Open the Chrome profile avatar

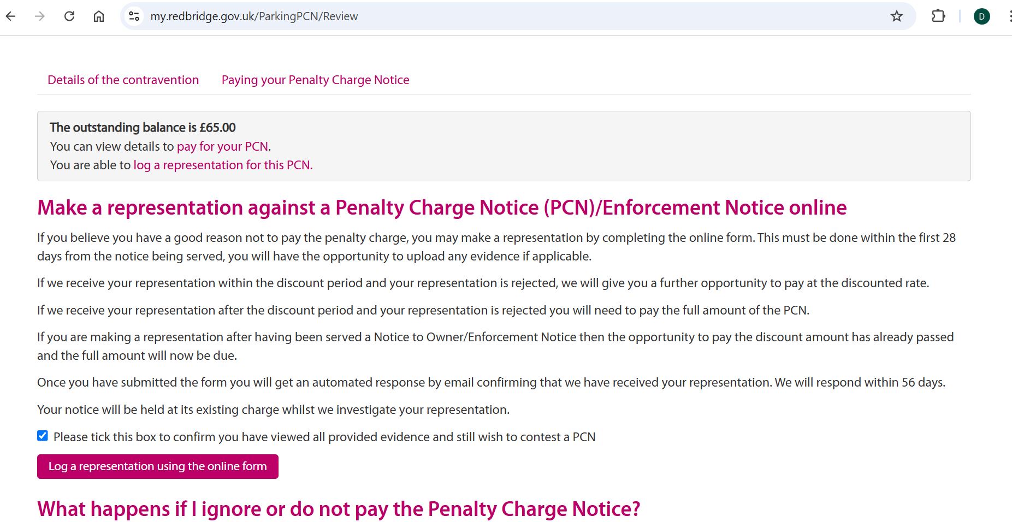point(981,16)
